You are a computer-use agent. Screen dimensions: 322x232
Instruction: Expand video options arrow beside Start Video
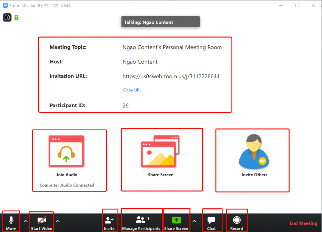(58, 221)
